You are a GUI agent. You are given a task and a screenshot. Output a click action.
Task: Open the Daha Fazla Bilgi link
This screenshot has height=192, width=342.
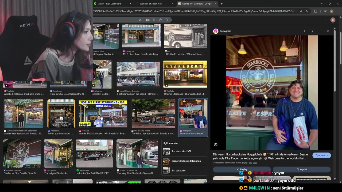click(x=250, y=163)
